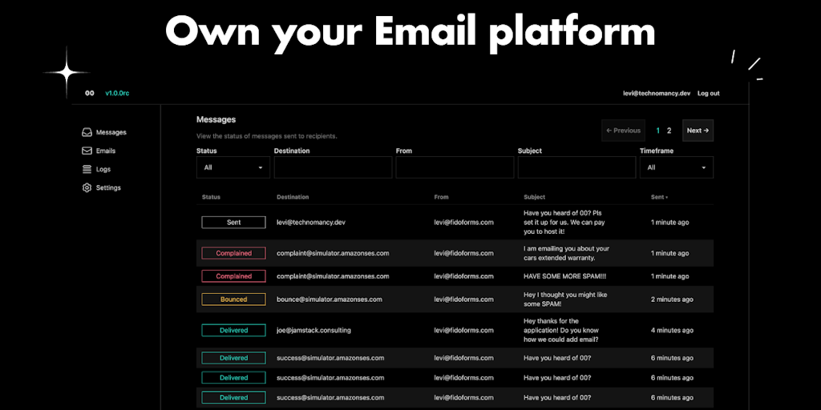Viewport: 821px width, 410px height.
Task: Focus the Destination filter input field
Action: click(x=333, y=167)
